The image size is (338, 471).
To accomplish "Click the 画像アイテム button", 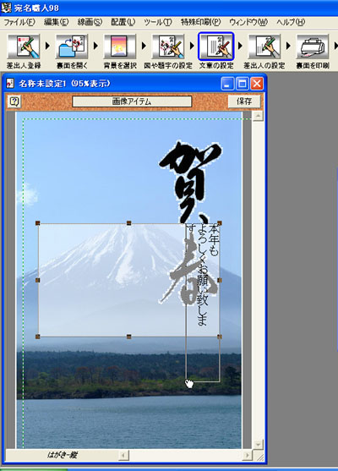I will (132, 101).
